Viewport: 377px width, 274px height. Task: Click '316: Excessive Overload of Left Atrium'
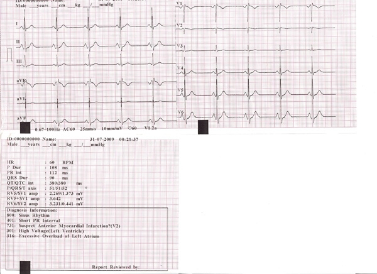click(53, 236)
